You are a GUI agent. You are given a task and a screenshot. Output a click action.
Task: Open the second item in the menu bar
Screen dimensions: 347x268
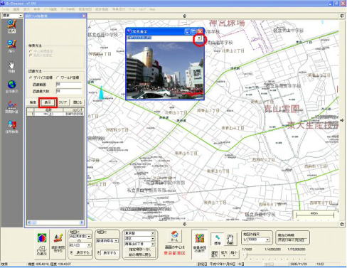coord(16,9)
